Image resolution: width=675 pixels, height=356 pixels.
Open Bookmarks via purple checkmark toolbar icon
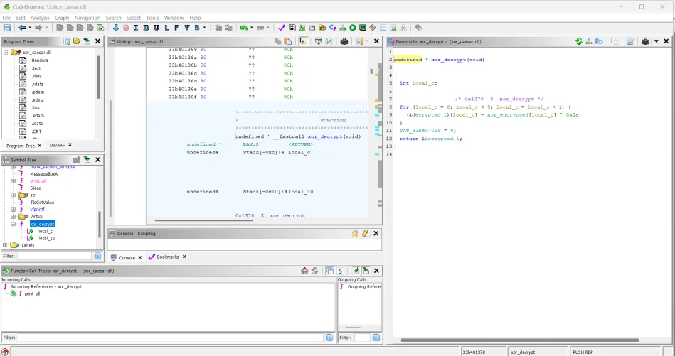coord(282,28)
